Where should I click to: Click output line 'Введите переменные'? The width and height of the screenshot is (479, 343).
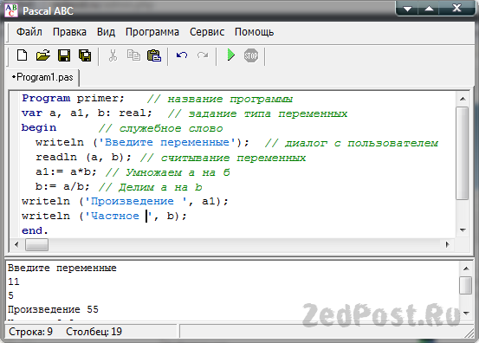[x=62, y=269]
